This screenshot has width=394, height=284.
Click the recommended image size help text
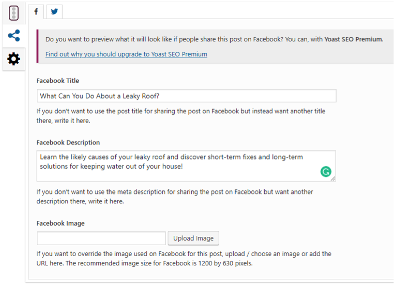pos(184,258)
